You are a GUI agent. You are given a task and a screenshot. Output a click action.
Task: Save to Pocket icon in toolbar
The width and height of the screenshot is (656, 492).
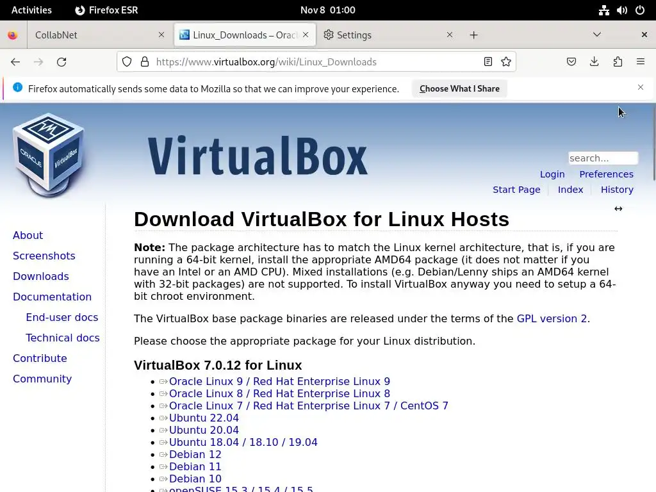(571, 62)
